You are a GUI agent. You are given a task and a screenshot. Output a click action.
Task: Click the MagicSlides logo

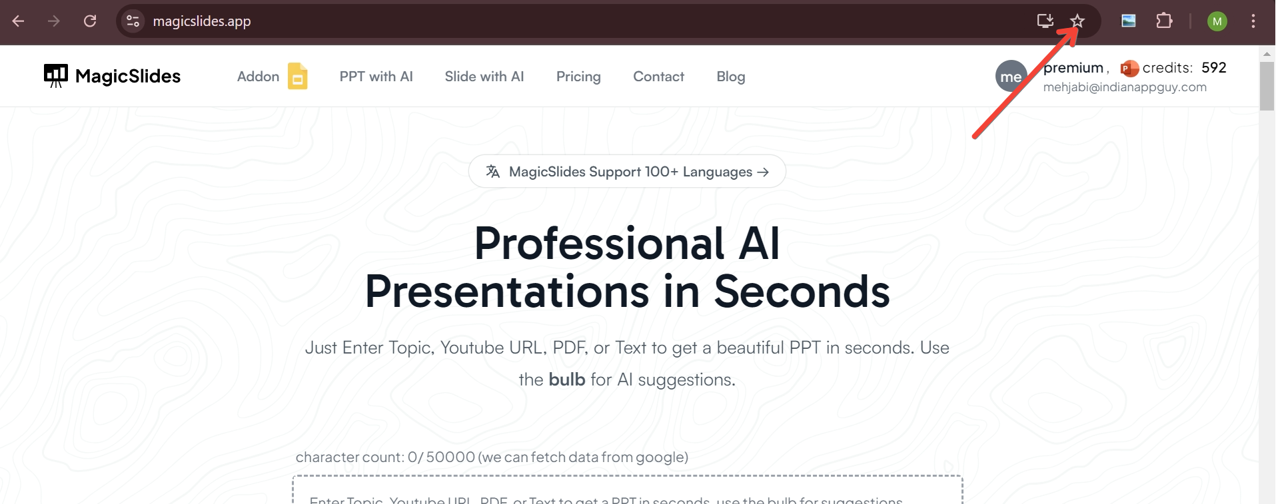coord(112,76)
